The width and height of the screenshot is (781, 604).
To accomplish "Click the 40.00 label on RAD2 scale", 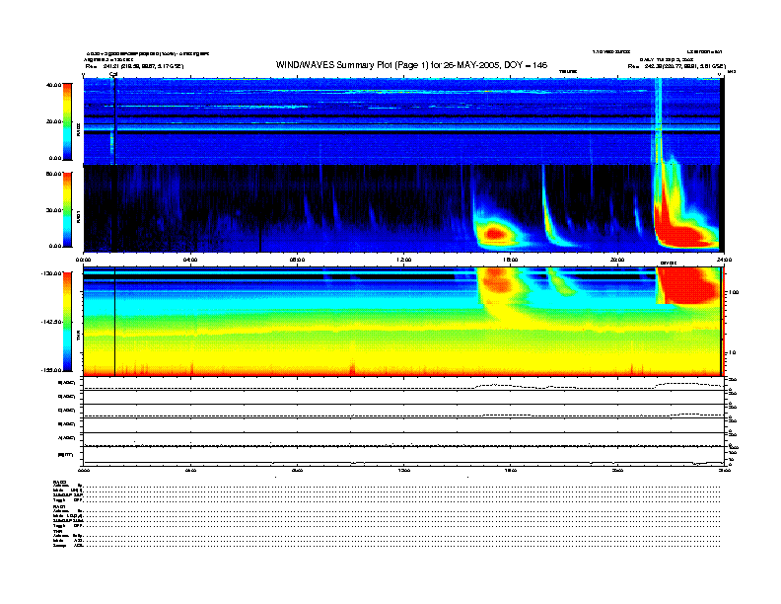I will (53, 85).
